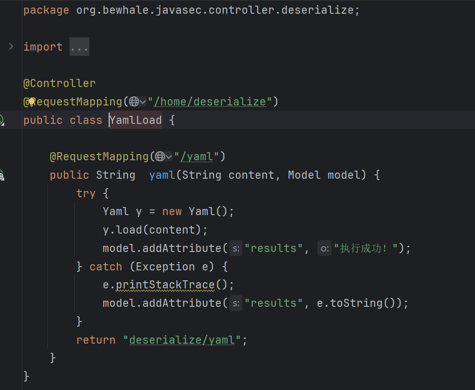Select the yaml method name
This screenshot has width=475, height=390.
[x=162, y=175]
